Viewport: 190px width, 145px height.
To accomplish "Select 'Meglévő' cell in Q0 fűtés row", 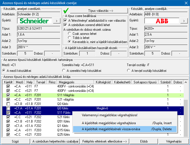I will coord(102,108).
